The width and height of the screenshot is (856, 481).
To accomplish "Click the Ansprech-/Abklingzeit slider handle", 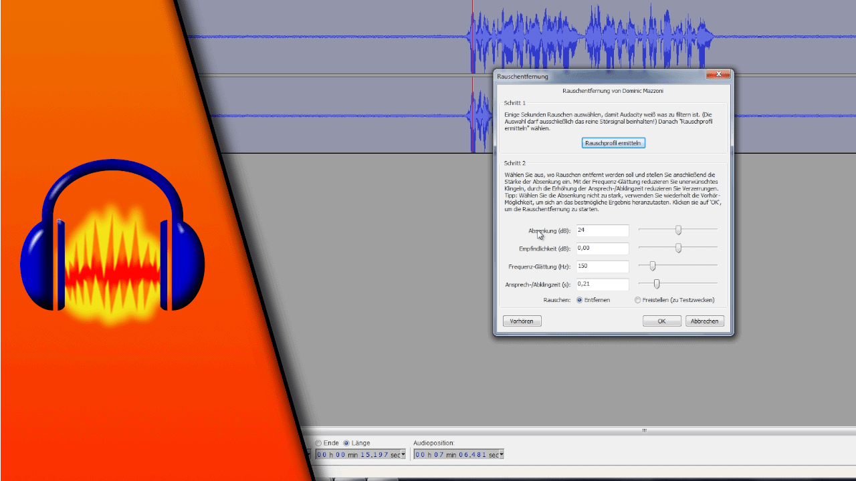I will tap(657, 284).
